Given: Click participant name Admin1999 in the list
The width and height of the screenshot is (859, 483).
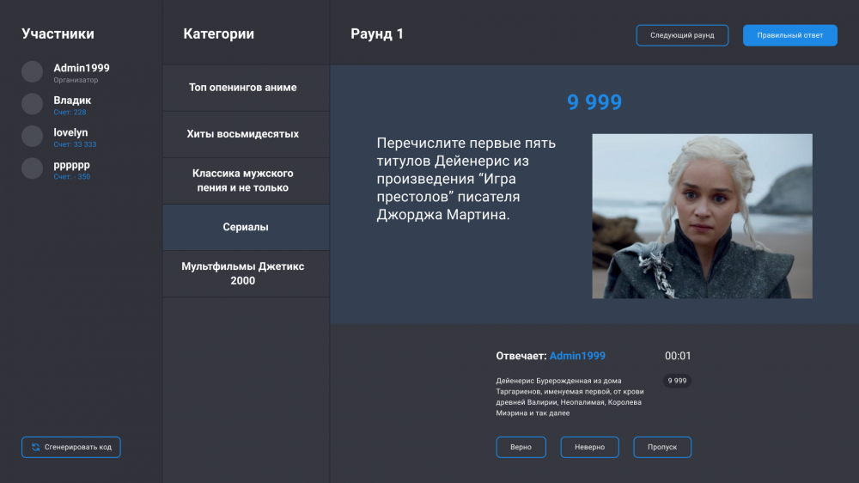Looking at the screenshot, I should (x=82, y=68).
